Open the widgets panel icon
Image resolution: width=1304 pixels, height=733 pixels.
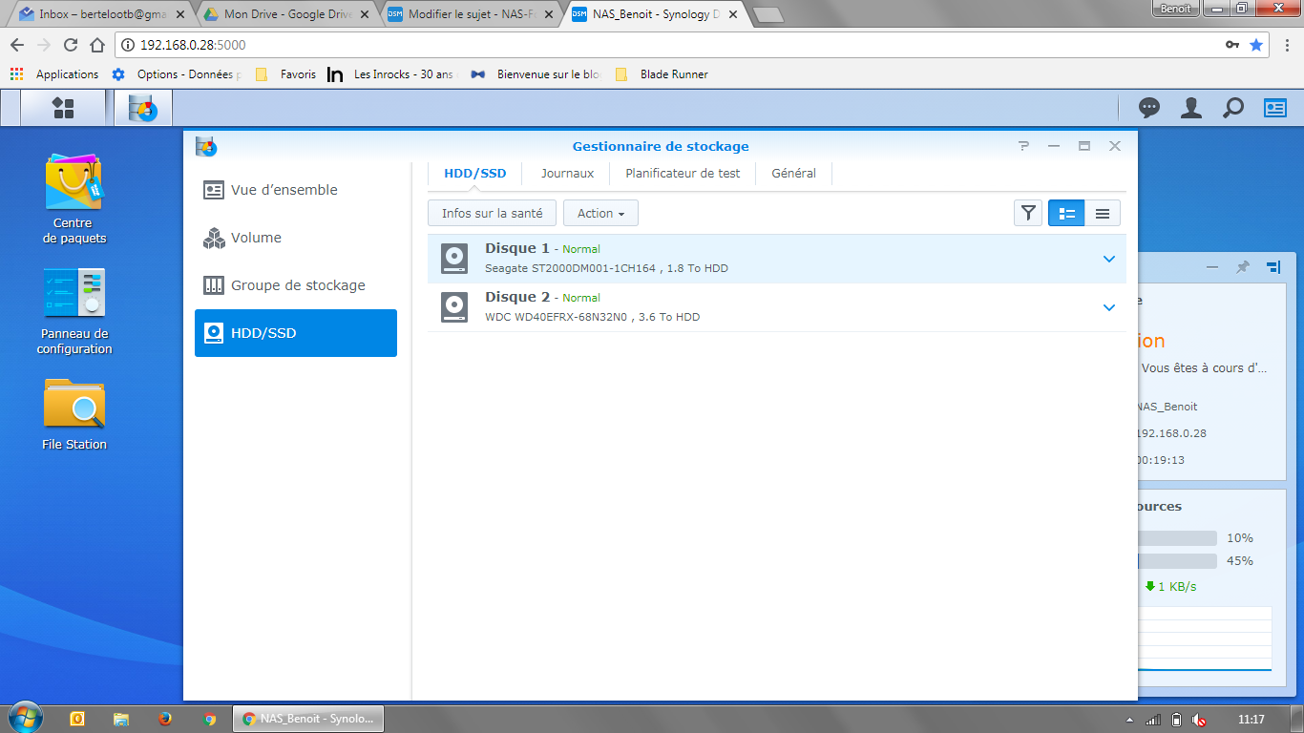(1275, 108)
